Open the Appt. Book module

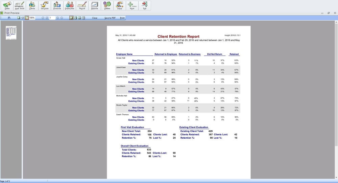[x=20, y=5]
